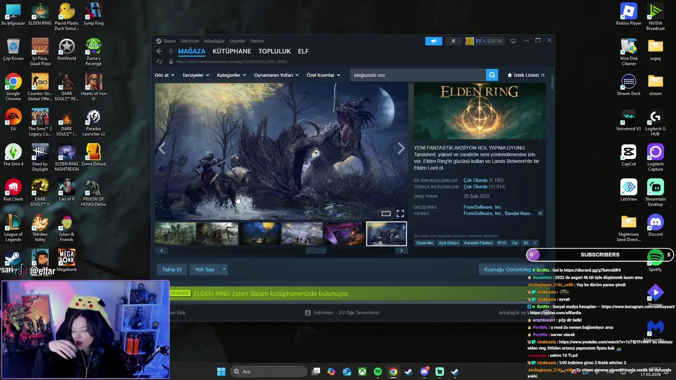Open Stardew Valley desktop shortcut
Screen dimensions: 676x380
pyautogui.click(x=40, y=228)
